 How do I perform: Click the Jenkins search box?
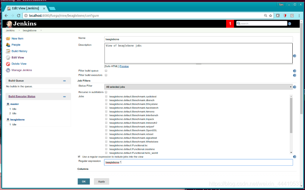click(262, 24)
